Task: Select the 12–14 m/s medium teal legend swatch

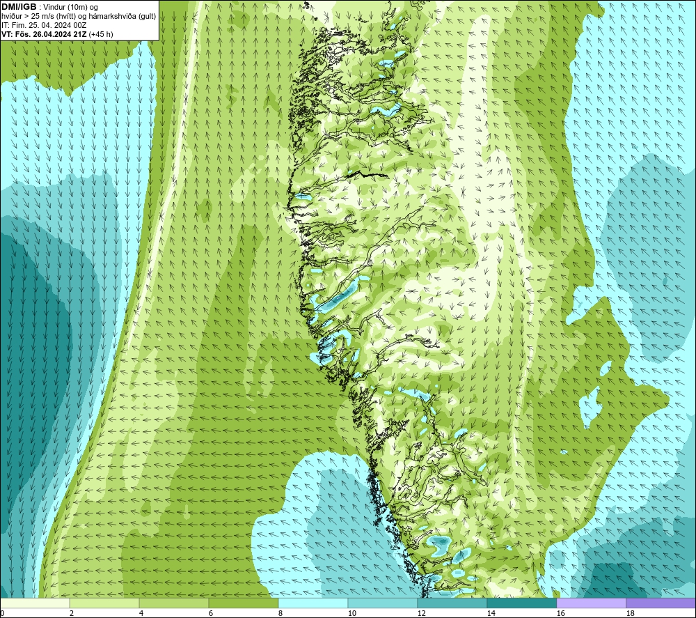Action: (x=452, y=603)
